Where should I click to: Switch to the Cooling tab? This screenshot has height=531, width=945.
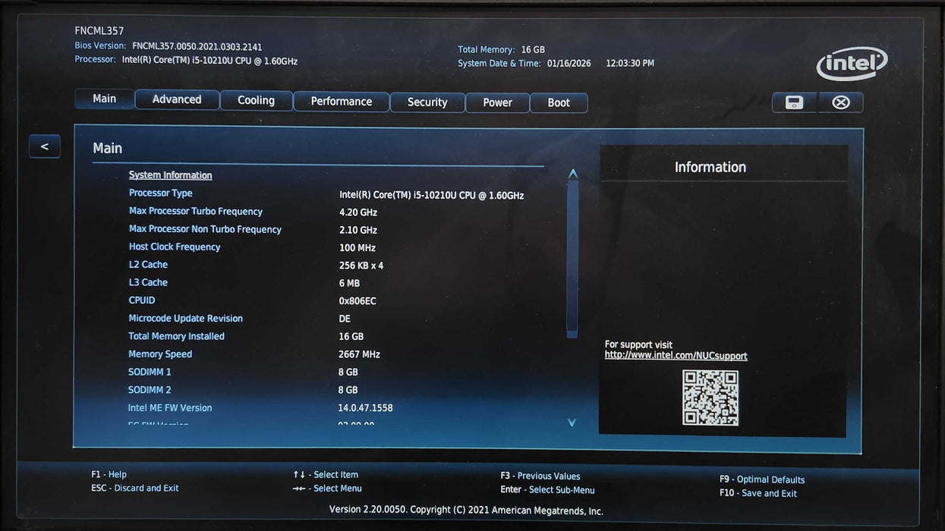(257, 101)
